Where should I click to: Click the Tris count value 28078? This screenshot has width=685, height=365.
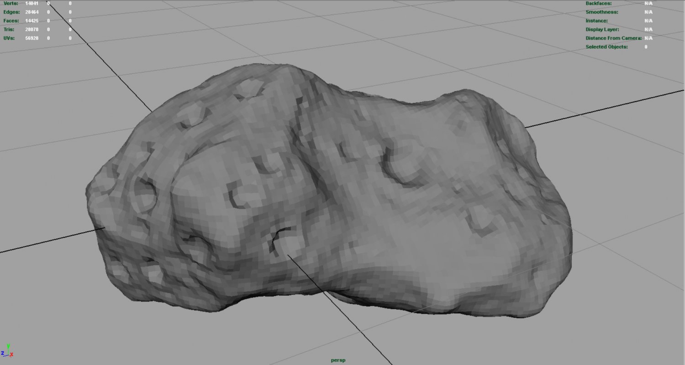[x=32, y=29]
